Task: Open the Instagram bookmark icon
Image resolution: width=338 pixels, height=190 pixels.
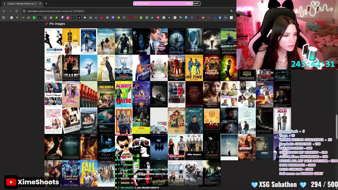Action: 68,18
